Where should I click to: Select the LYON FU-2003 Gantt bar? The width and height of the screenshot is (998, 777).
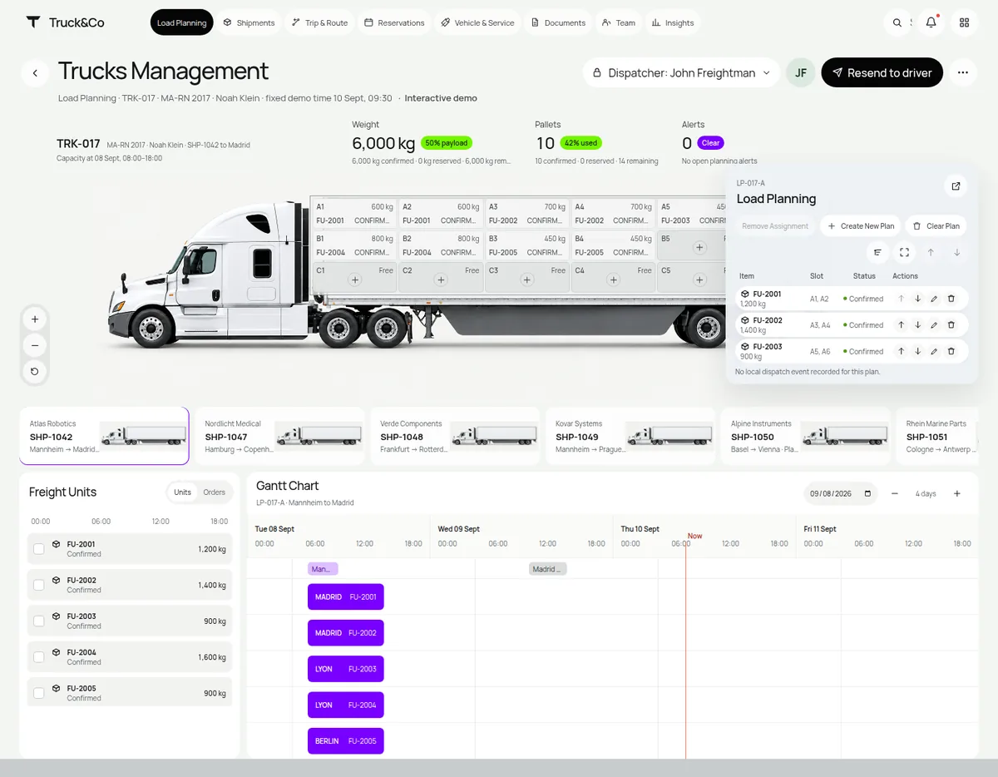coord(346,669)
